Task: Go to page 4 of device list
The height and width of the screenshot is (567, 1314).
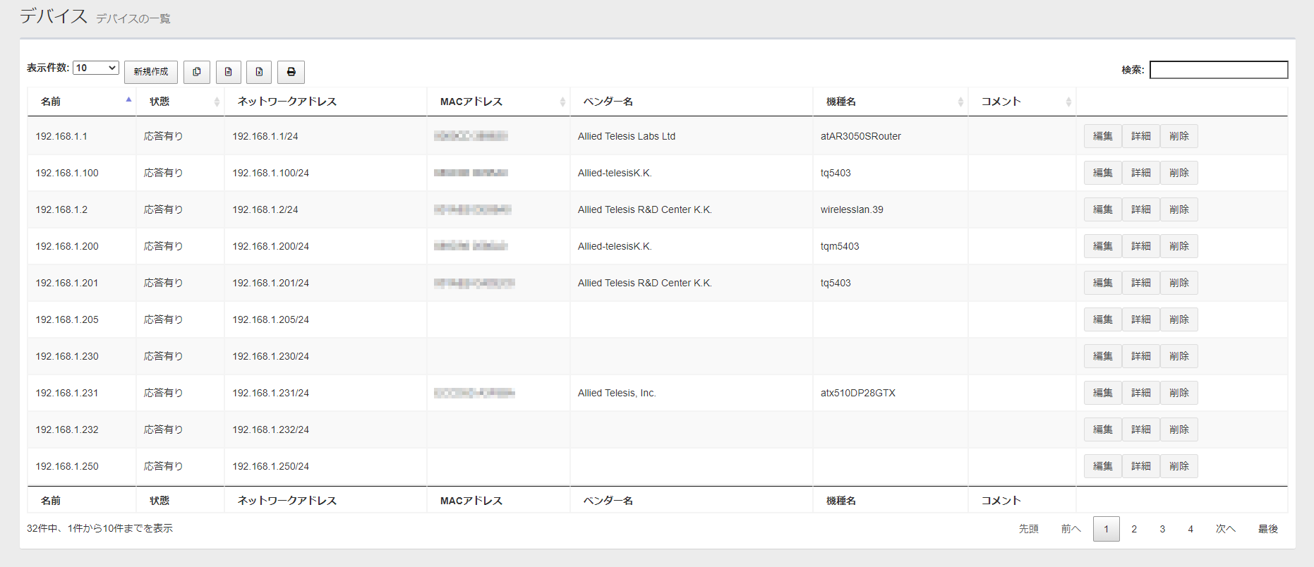Action: point(1191,529)
